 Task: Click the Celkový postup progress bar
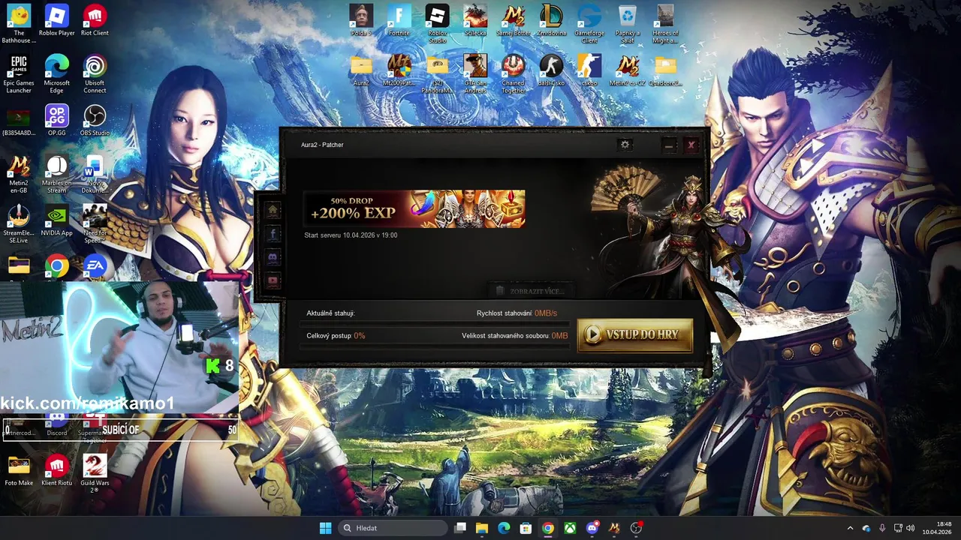(x=434, y=346)
